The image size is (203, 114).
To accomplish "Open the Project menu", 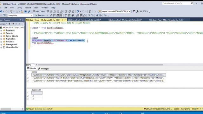I will point(28,8).
